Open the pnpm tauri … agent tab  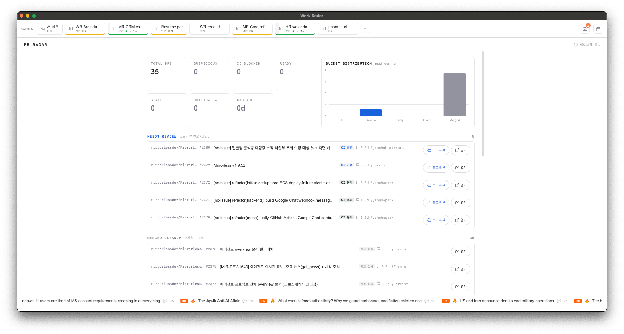click(x=338, y=29)
